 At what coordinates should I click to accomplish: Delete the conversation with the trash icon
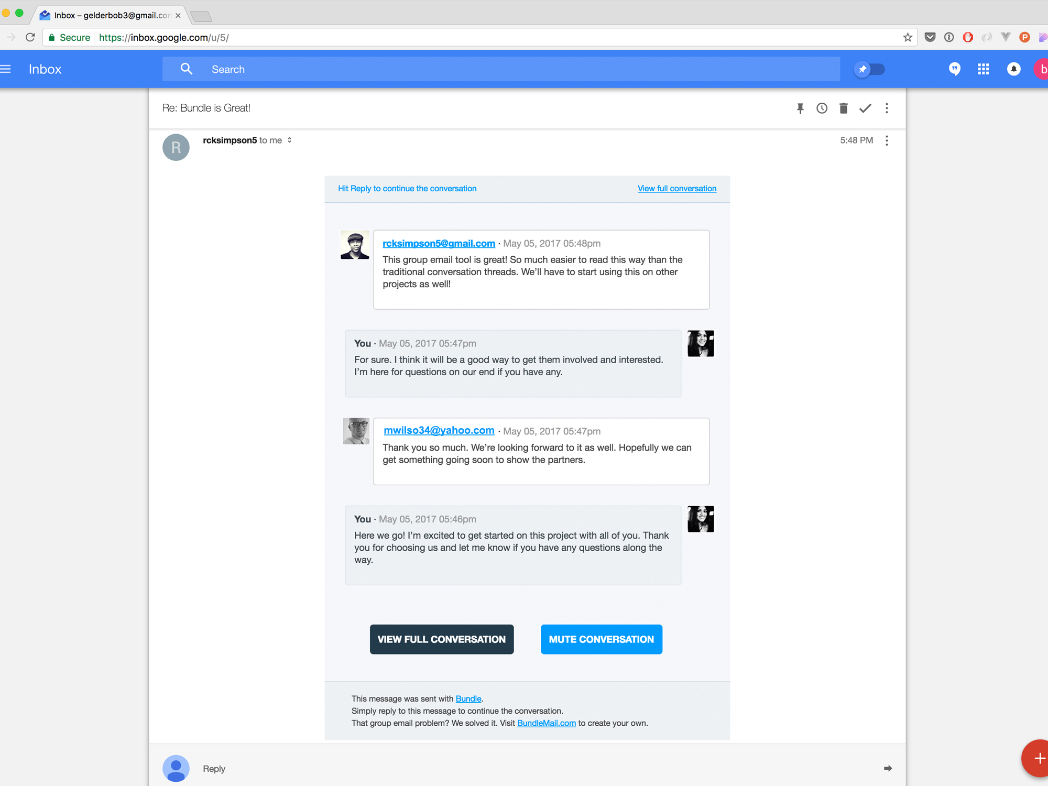pyautogui.click(x=843, y=108)
